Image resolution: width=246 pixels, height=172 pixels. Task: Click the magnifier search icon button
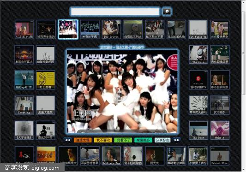pos(167,11)
